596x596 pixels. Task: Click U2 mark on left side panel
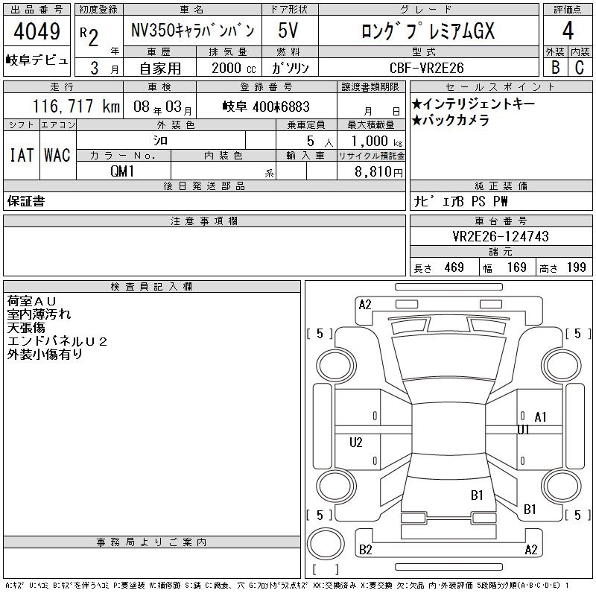pos(356,443)
